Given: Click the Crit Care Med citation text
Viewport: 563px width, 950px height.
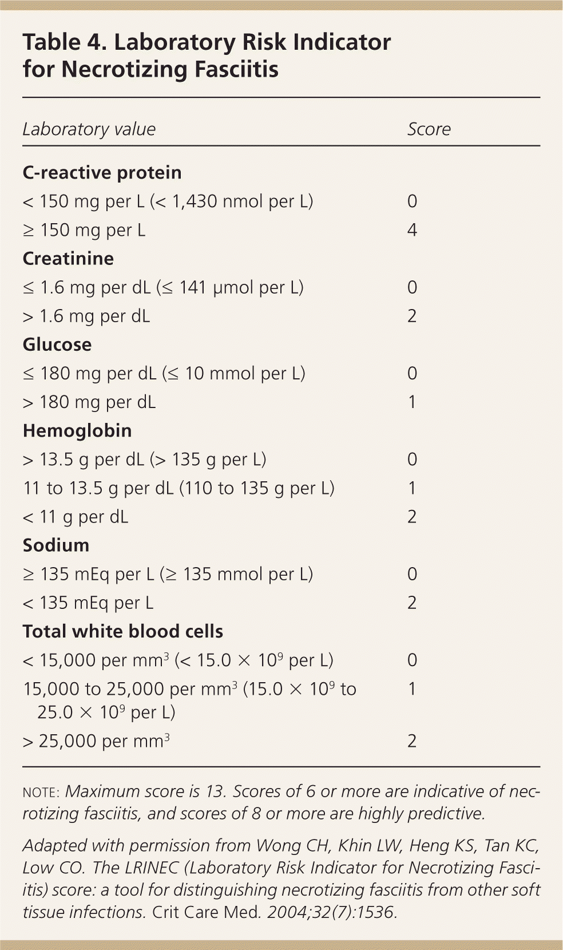Looking at the screenshot, I should click(281, 878).
